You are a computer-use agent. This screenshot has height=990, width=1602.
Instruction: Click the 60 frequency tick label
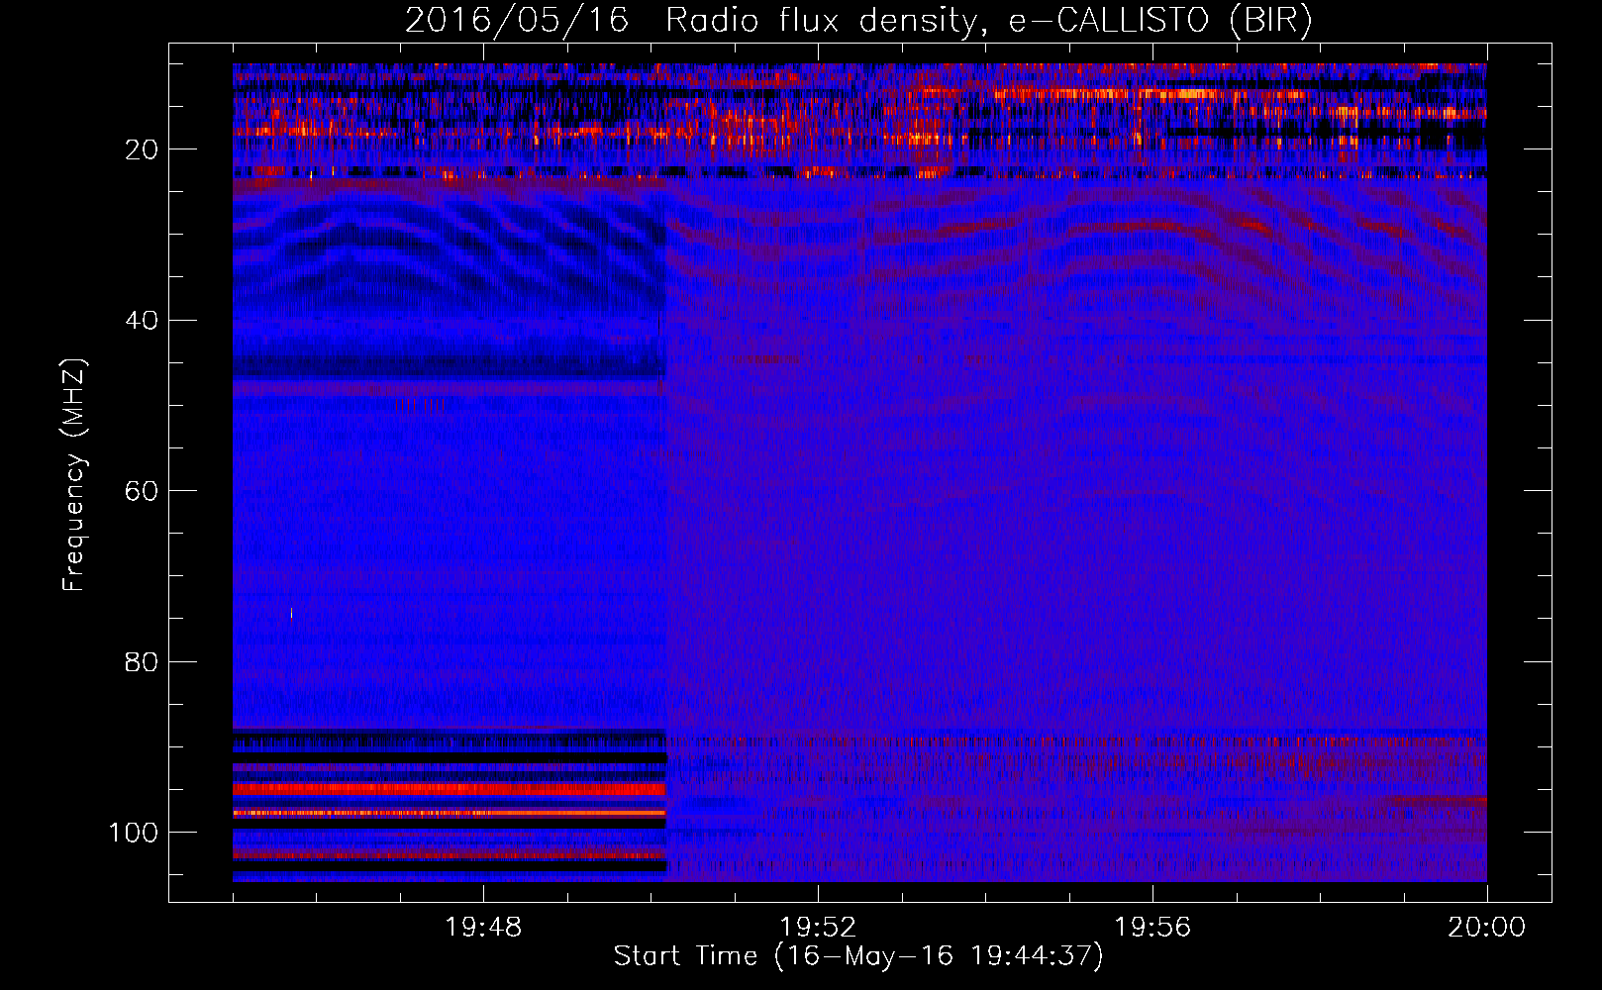[x=143, y=491]
